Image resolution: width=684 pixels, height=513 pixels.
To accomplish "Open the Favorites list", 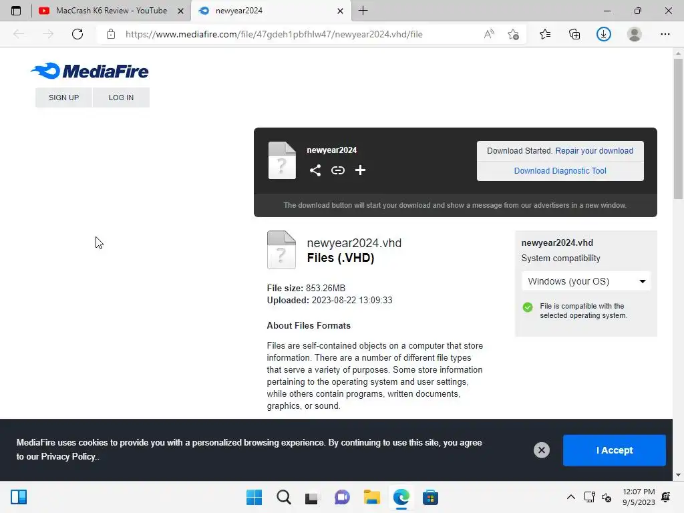I will tap(545, 34).
